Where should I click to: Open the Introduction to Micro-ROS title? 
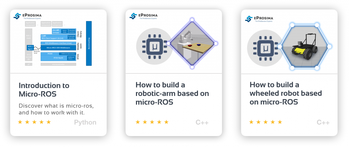44,90
